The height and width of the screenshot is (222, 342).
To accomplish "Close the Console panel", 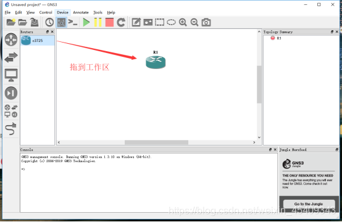I will 275,149.
